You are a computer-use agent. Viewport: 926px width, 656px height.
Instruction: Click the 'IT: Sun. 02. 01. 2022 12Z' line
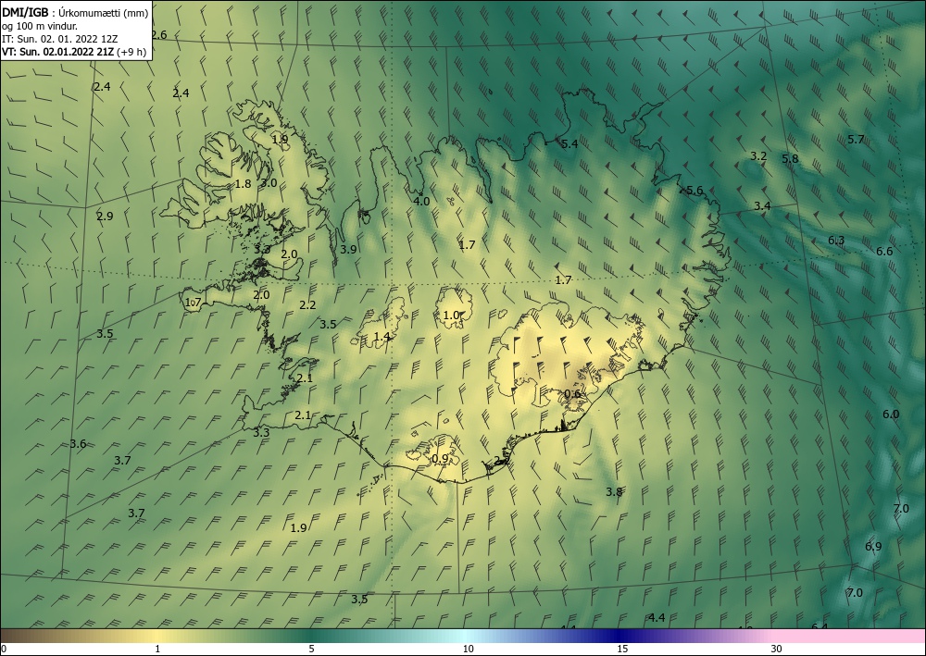click(59, 39)
